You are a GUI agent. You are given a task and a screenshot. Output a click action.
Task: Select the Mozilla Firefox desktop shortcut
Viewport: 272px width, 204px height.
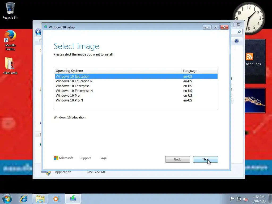tap(10, 40)
